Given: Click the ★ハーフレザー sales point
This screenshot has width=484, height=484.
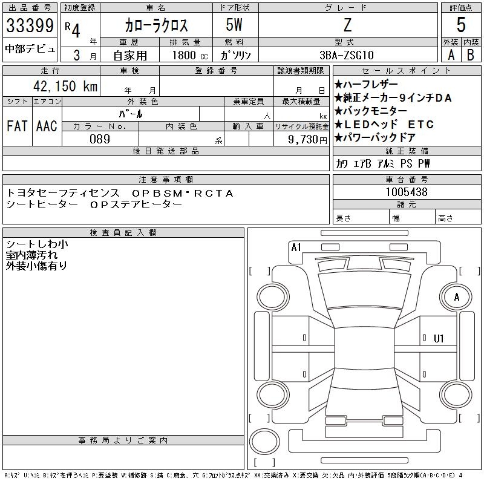Looking at the screenshot, I should 366,85.
